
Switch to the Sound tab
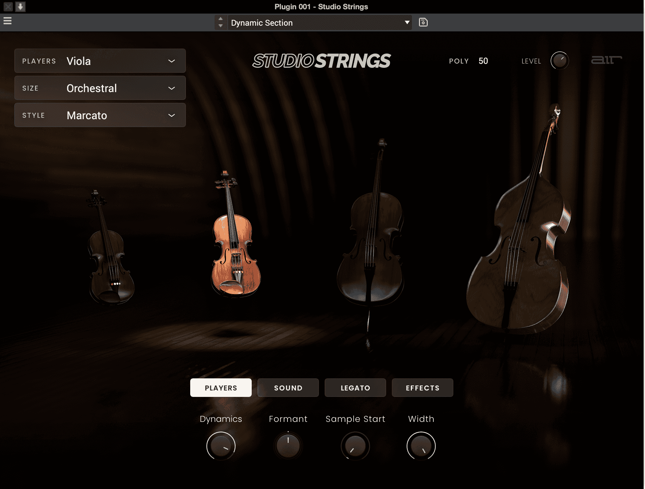click(288, 388)
